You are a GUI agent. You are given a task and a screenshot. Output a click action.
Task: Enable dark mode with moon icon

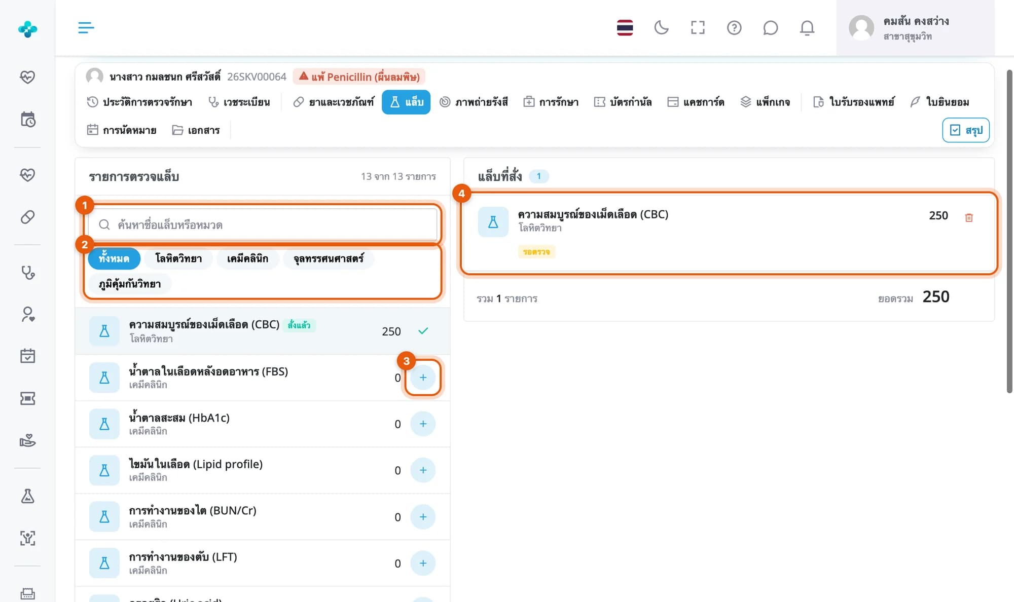click(x=661, y=27)
